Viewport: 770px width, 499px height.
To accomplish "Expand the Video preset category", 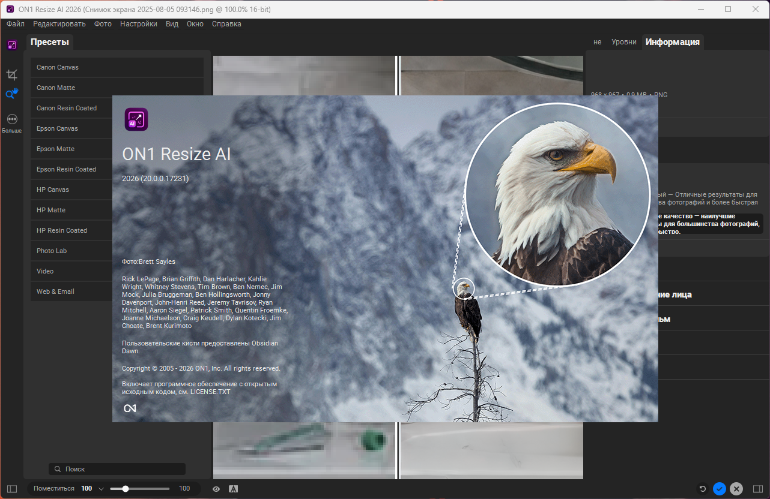I will point(71,271).
